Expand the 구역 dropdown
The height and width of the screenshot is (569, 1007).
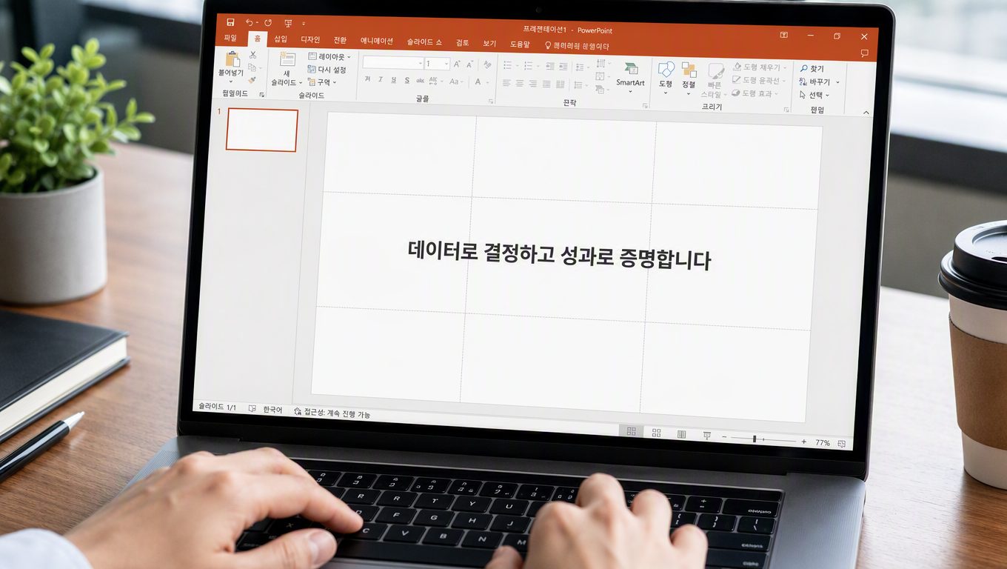pyautogui.click(x=322, y=82)
